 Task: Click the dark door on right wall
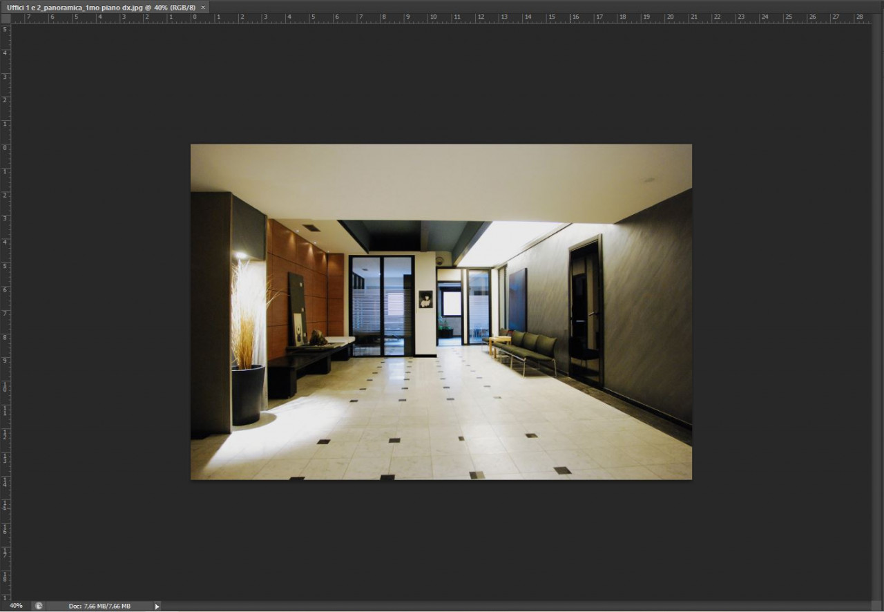(585, 311)
